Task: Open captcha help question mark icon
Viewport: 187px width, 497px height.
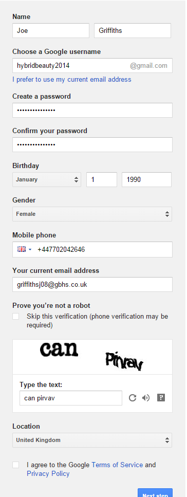Action: click(161, 397)
